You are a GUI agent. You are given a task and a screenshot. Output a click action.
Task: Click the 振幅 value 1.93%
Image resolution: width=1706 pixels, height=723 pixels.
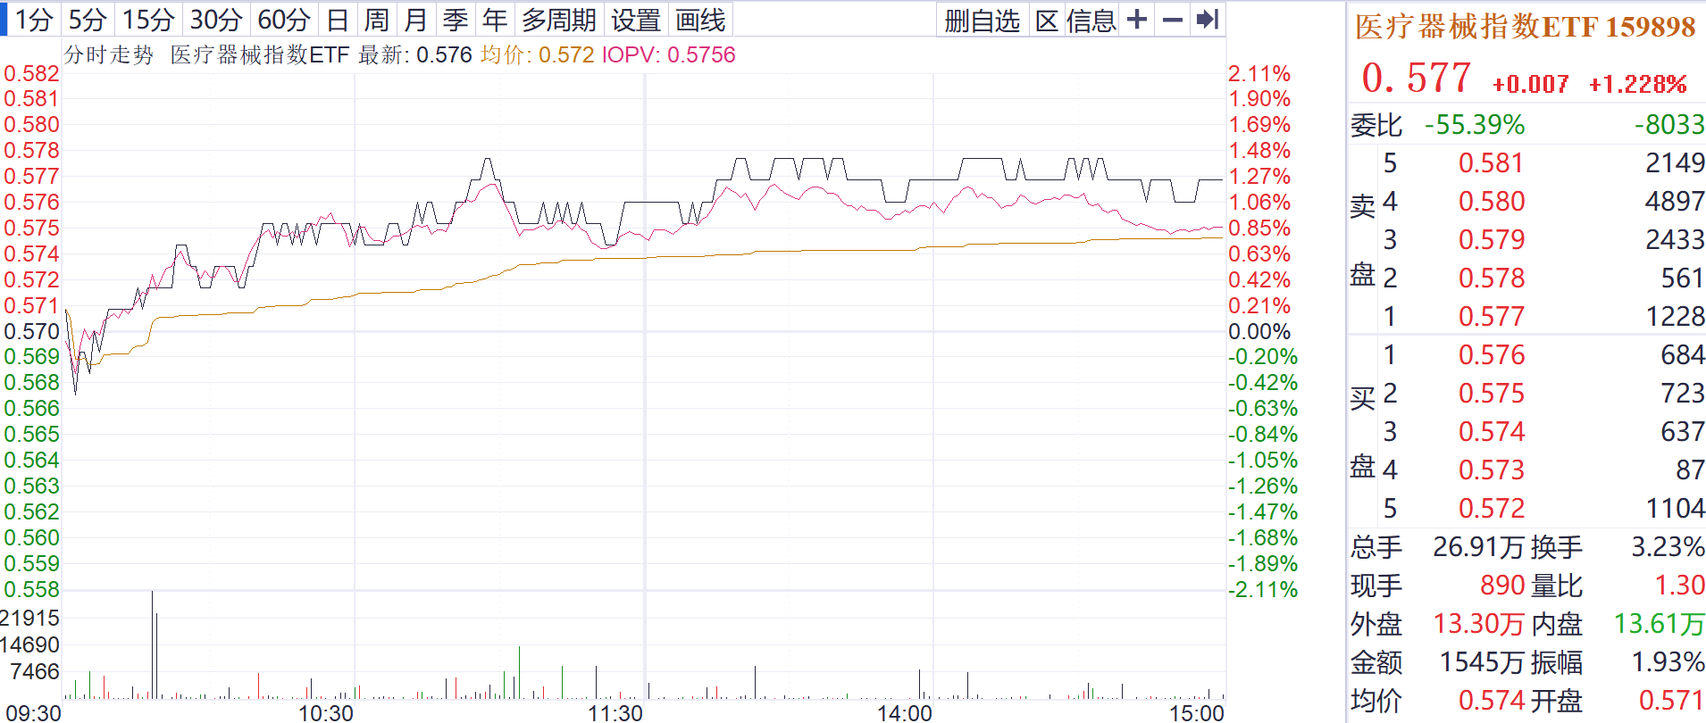[1668, 661]
